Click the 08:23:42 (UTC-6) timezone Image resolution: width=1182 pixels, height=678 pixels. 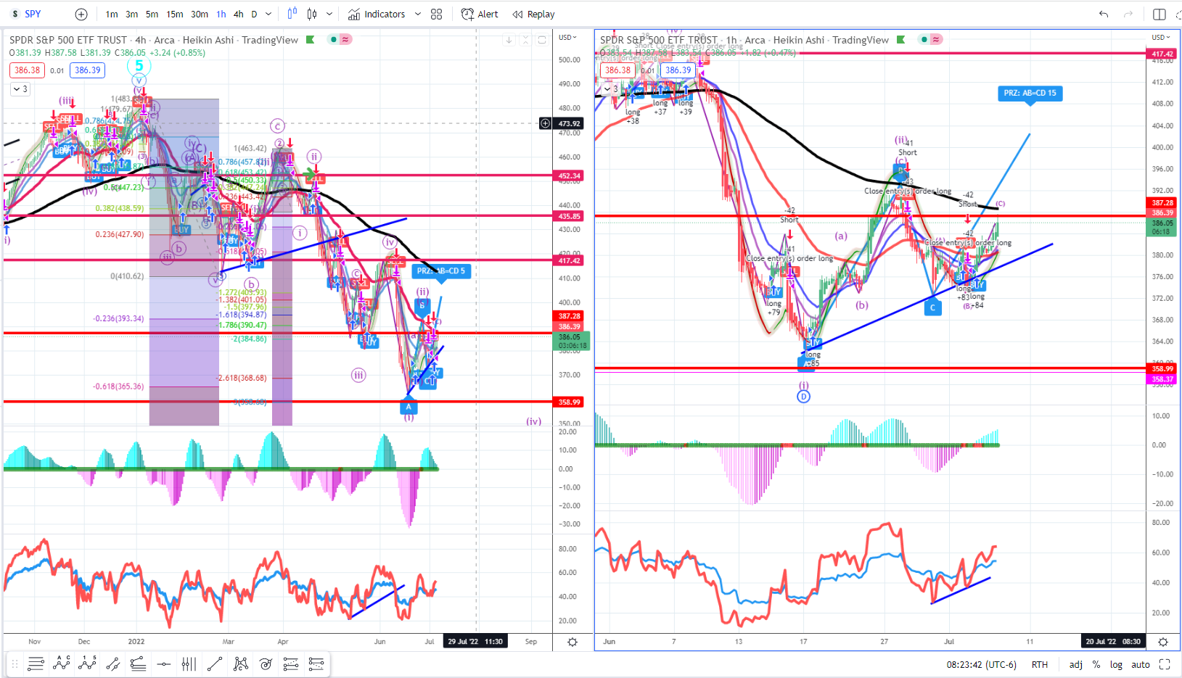pyautogui.click(x=981, y=664)
